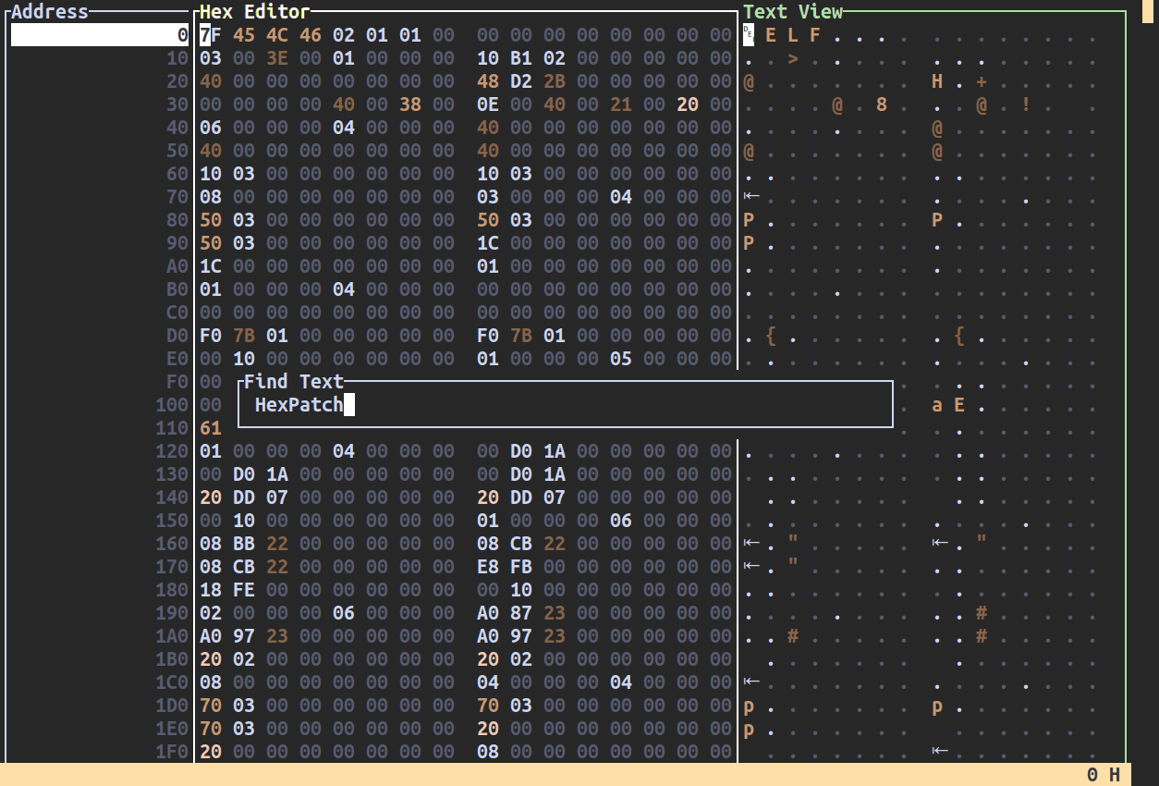Select the 21 byte in row 30
The width and height of the screenshot is (1159, 786).
pyautogui.click(x=621, y=104)
